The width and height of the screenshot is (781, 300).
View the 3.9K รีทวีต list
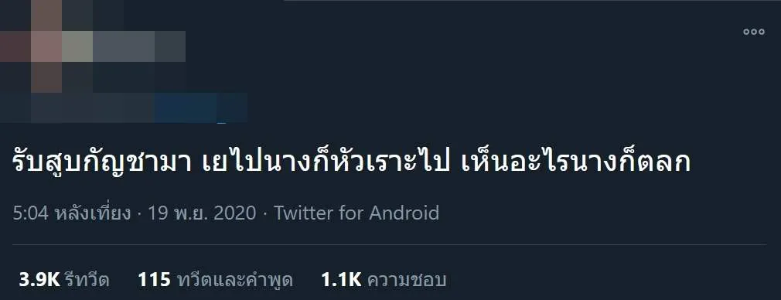tap(63, 280)
